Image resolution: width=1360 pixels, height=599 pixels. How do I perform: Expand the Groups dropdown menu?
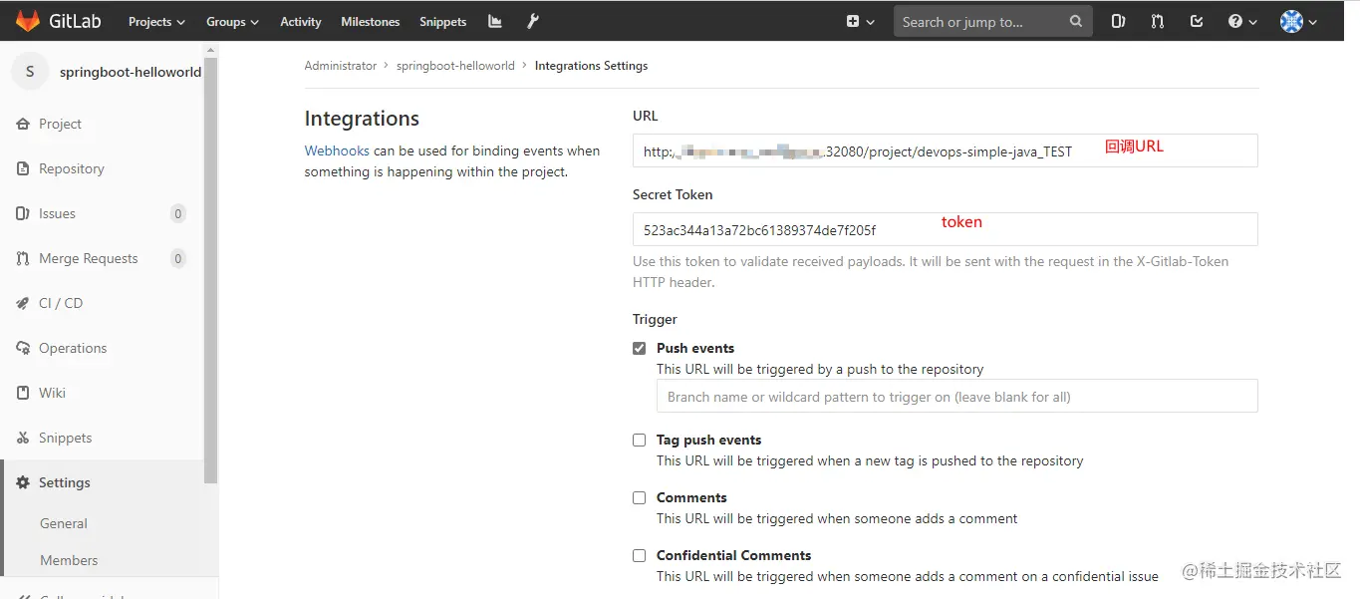(x=232, y=21)
